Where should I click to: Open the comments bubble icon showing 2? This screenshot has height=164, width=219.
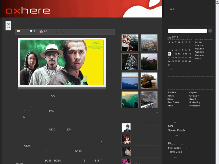(x=31, y=31)
